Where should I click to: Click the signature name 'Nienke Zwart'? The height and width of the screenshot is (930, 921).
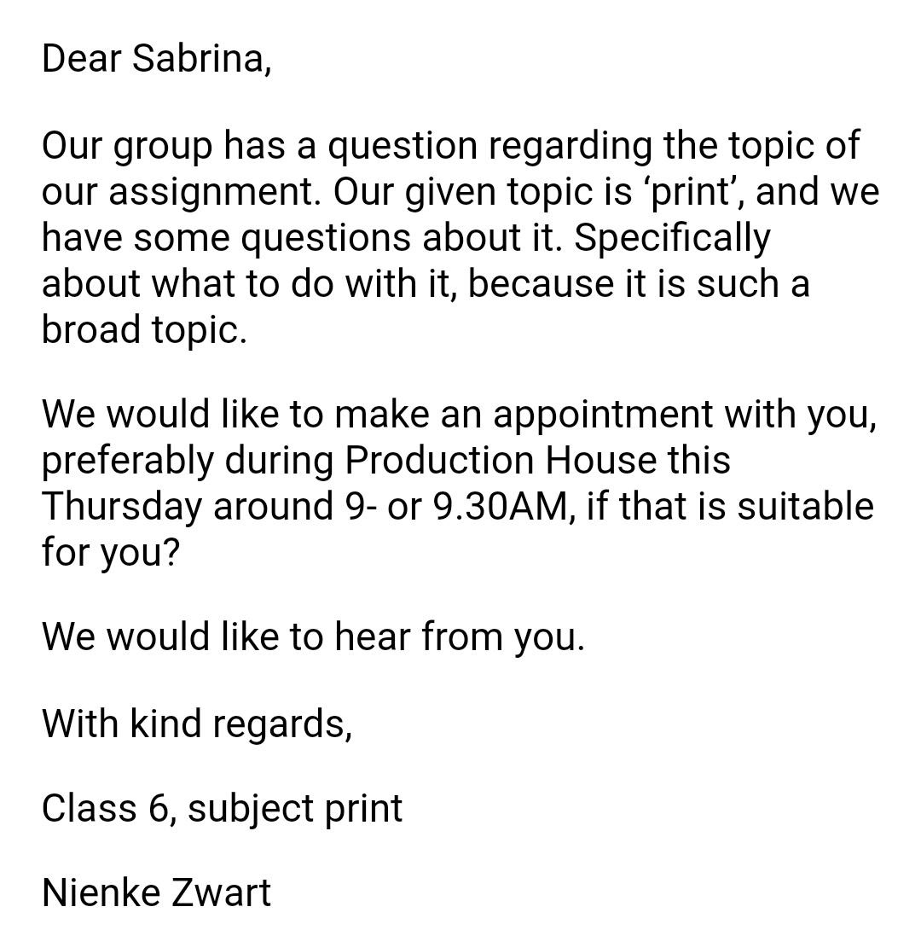tap(156, 894)
